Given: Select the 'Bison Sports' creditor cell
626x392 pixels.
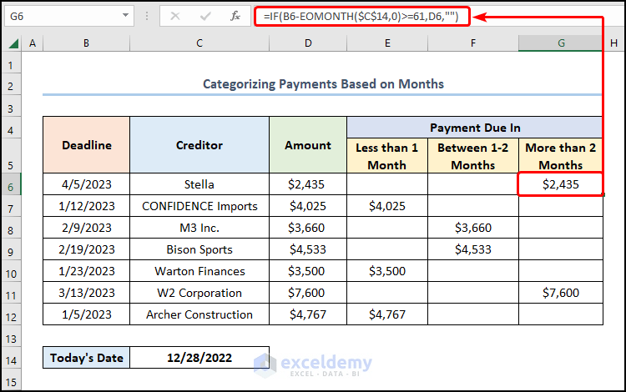Looking at the screenshot, I should [199, 249].
